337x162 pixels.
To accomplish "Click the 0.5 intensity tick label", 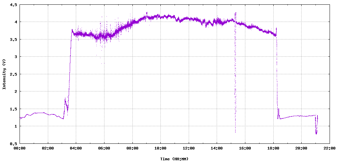I will click(13, 143).
